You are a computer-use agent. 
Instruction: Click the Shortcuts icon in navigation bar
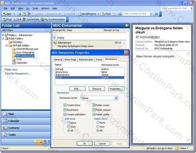coord(45,142)
